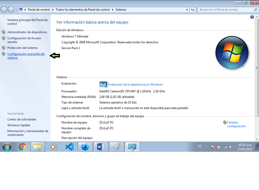Expand the arrow before Panel de control

pyautogui.click(x=25, y=10)
